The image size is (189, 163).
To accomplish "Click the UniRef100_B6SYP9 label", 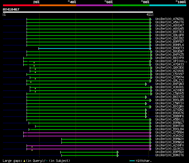I will tap(170, 58).
